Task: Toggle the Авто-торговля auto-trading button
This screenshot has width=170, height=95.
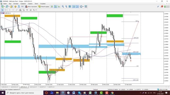Action: click(x=31, y=7)
